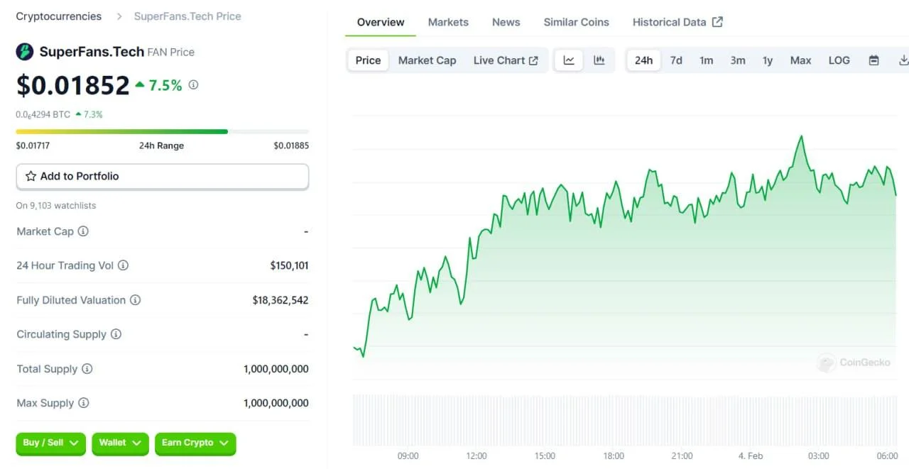Click the 24 Hour Trading Vol info icon

123,265
